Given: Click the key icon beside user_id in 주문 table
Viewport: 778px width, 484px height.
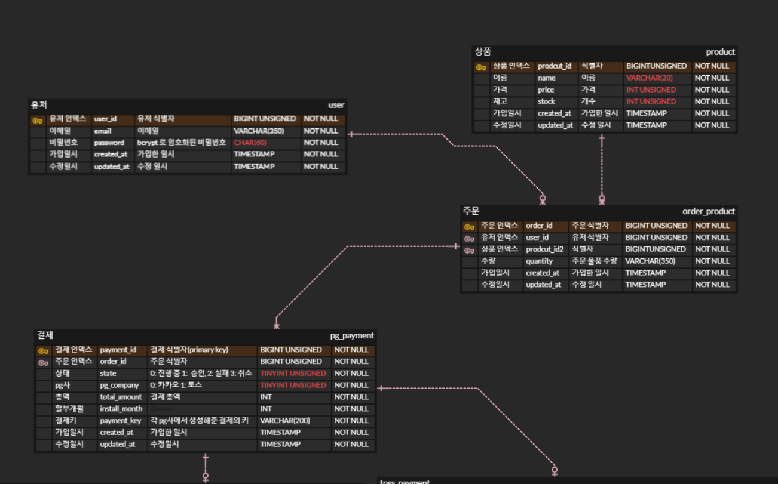Looking at the screenshot, I should (x=469, y=238).
